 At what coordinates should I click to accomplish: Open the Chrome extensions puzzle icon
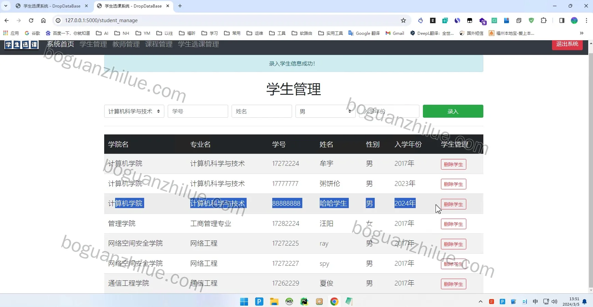pos(543,20)
